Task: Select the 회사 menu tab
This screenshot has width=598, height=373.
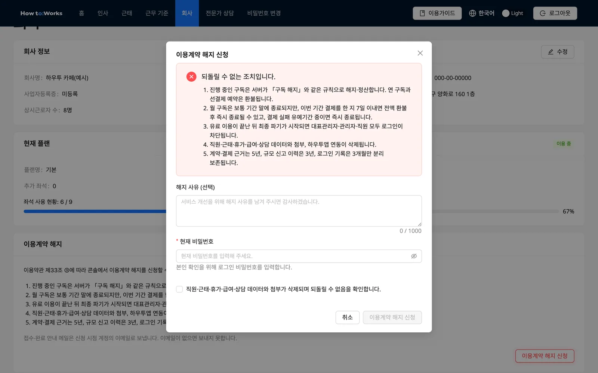Action: pyautogui.click(x=187, y=13)
